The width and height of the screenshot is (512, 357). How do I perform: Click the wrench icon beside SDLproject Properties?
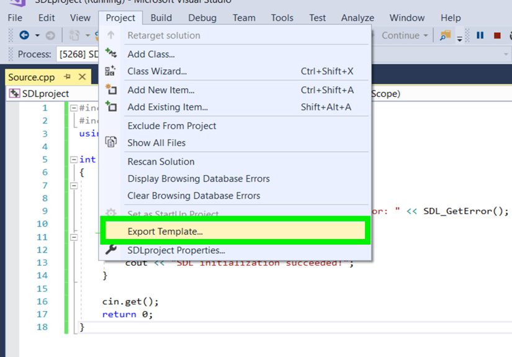pyautogui.click(x=110, y=250)
